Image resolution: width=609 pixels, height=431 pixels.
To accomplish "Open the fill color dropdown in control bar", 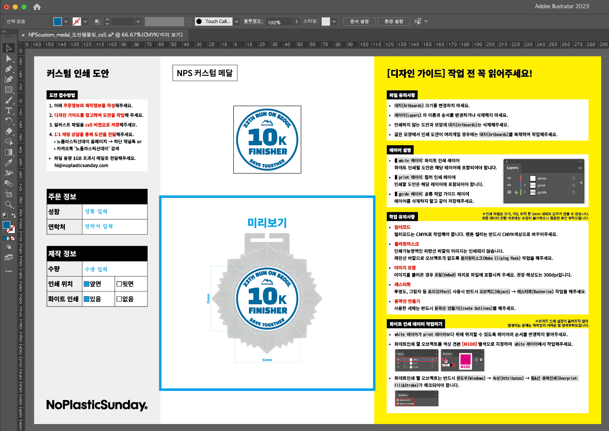I will (x=66, y=21).
